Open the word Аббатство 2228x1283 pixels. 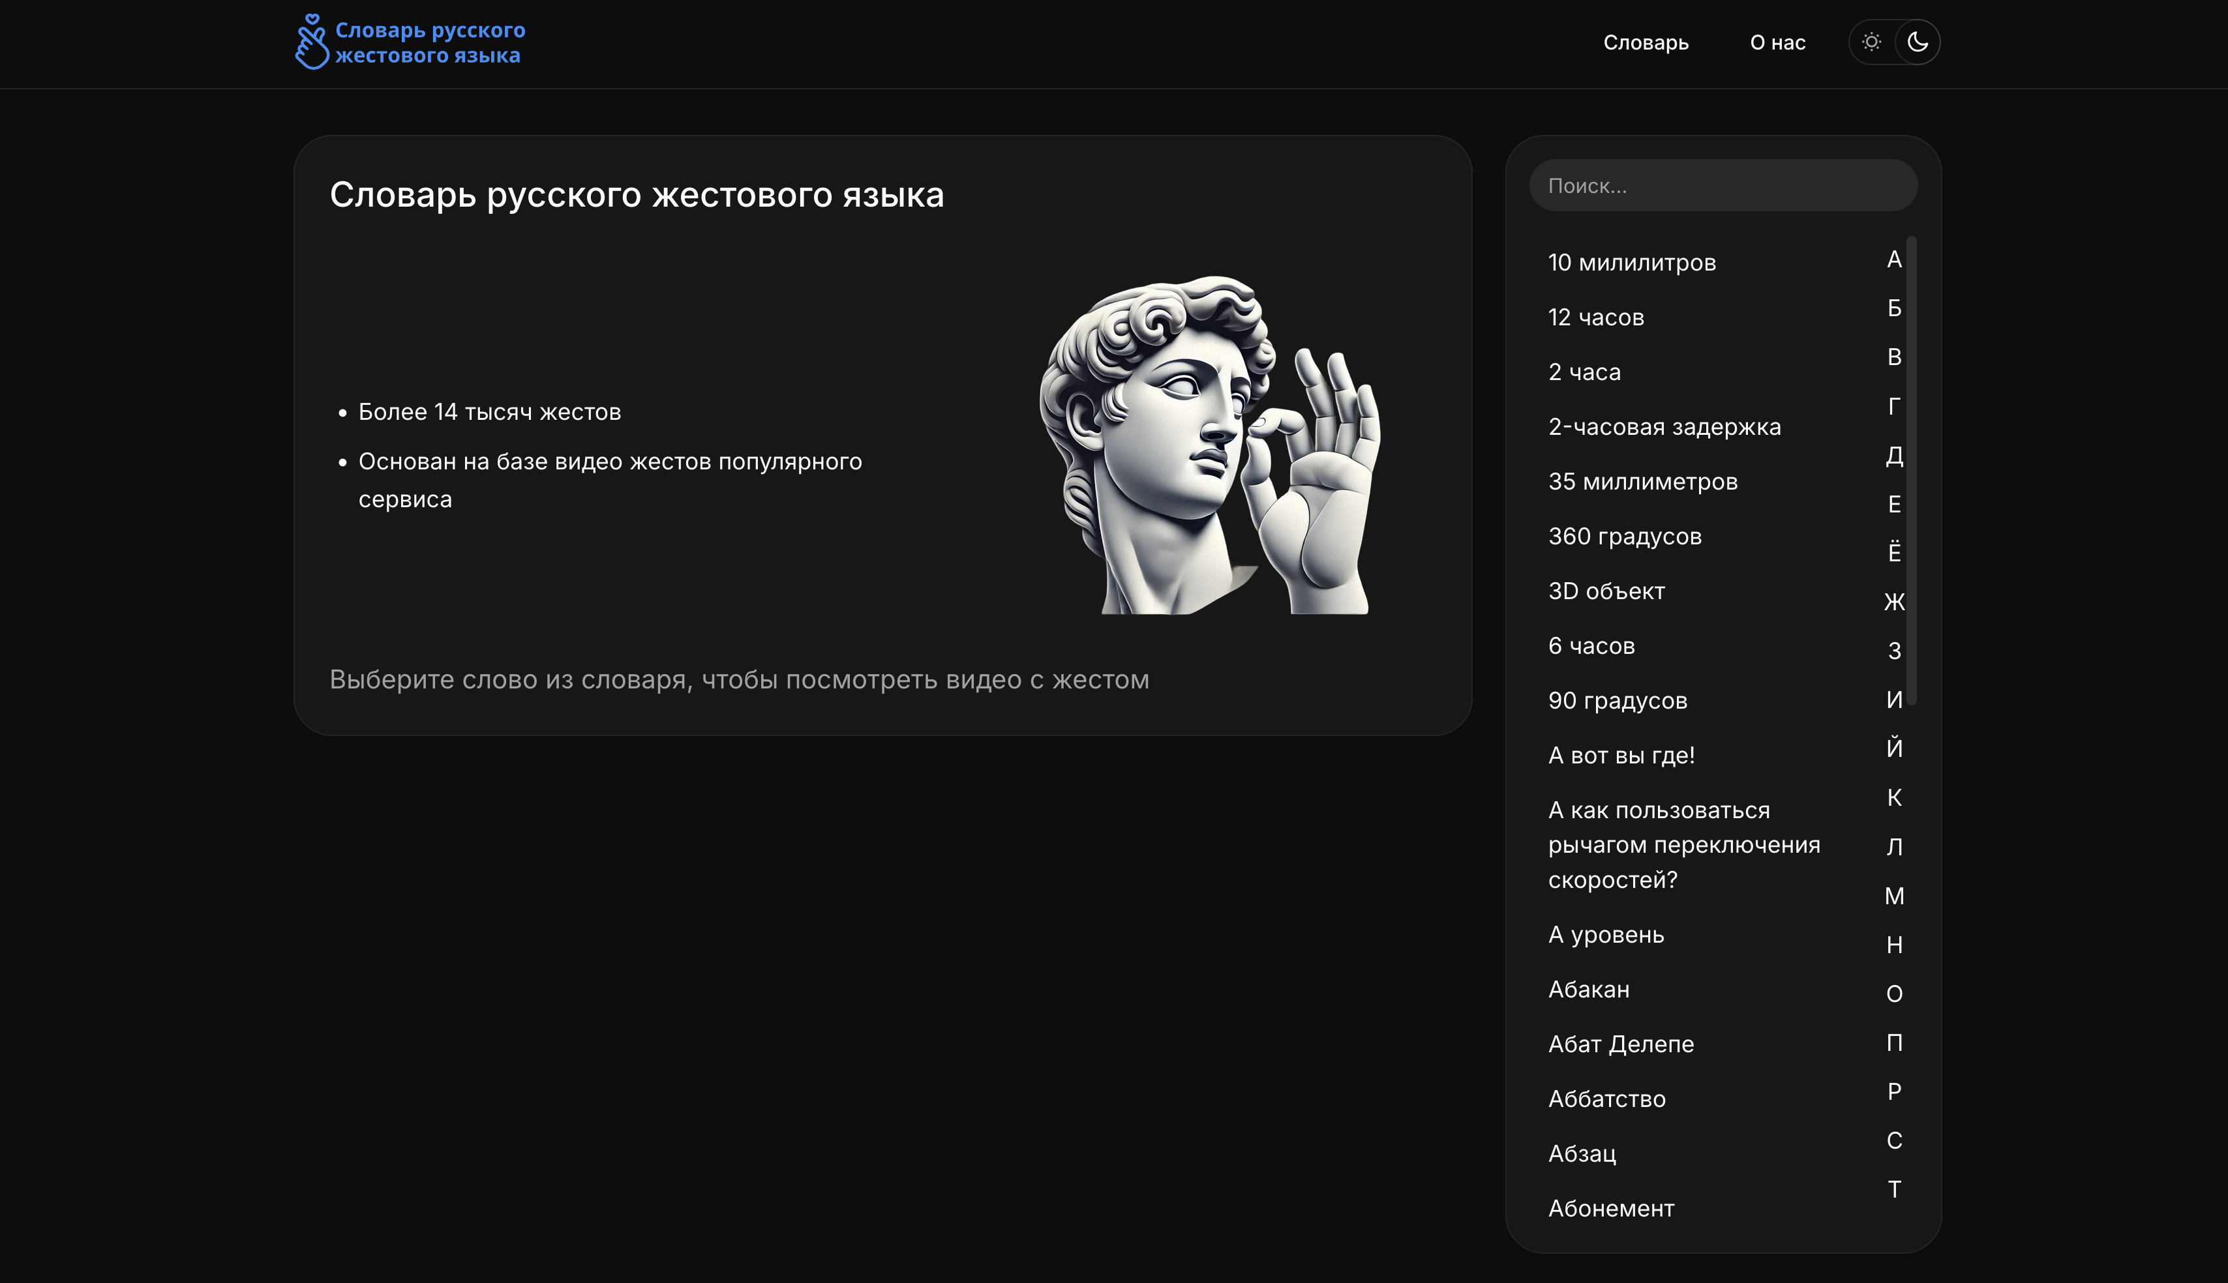point(1606,1099)
